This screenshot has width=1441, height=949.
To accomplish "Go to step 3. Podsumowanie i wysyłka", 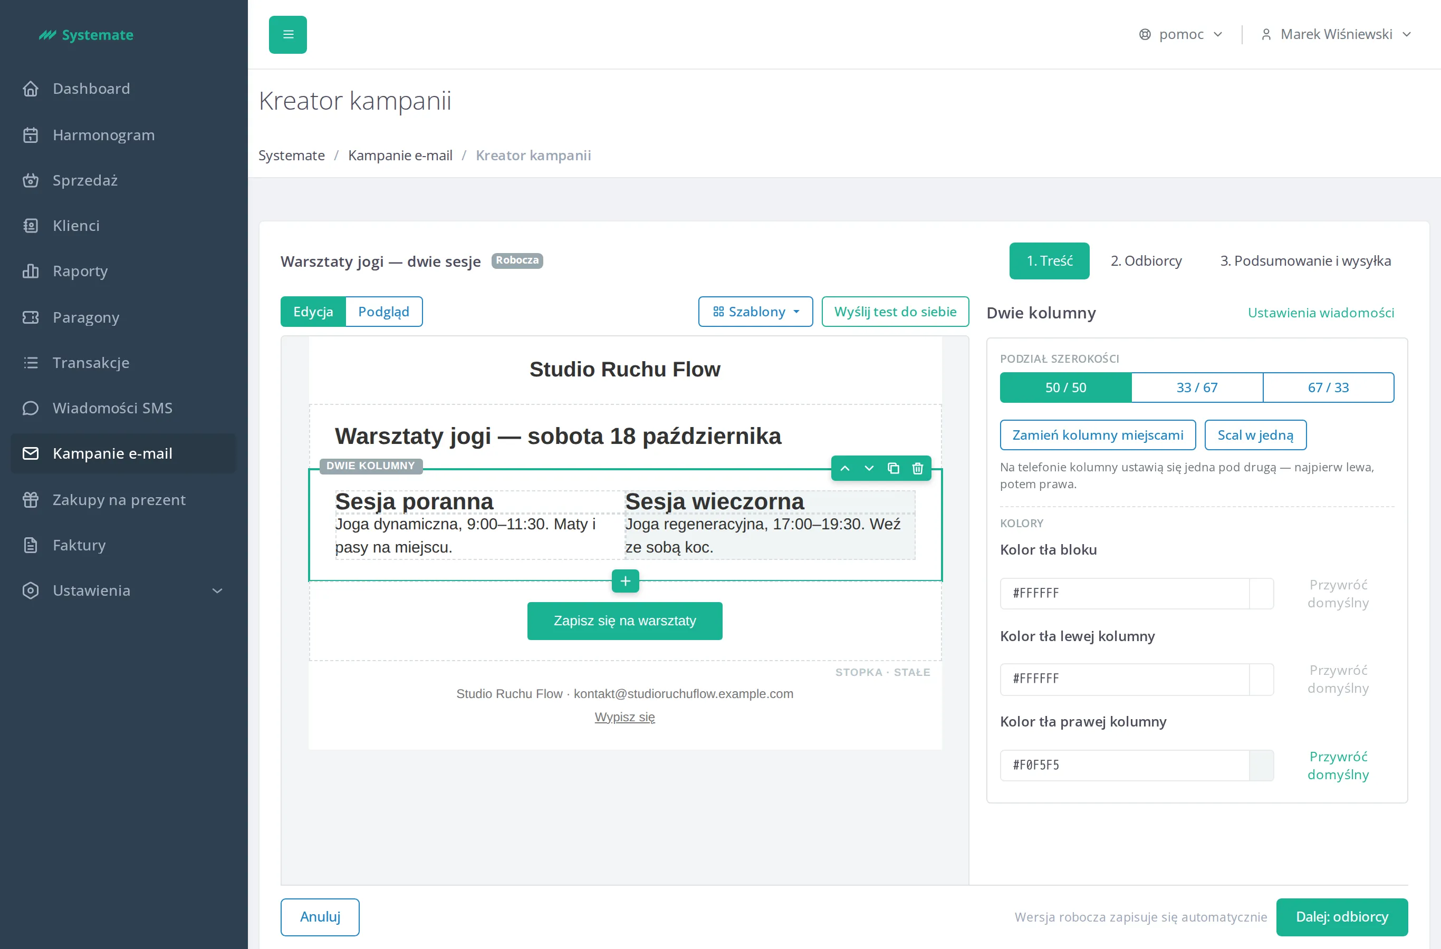I will pyautogui.click(x=1305, y=261).
